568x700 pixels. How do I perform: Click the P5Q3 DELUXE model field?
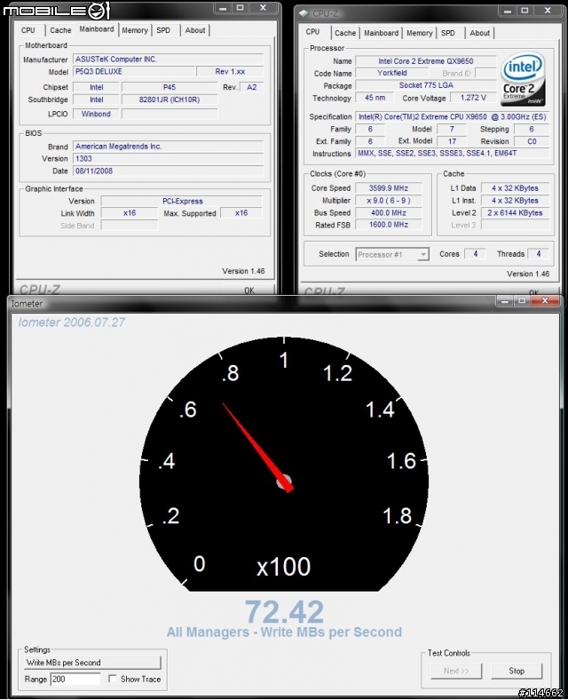(x=134, y=71)
